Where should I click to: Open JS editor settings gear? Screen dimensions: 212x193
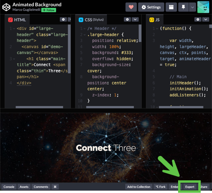pyautogui.click(x=198, y=20)
